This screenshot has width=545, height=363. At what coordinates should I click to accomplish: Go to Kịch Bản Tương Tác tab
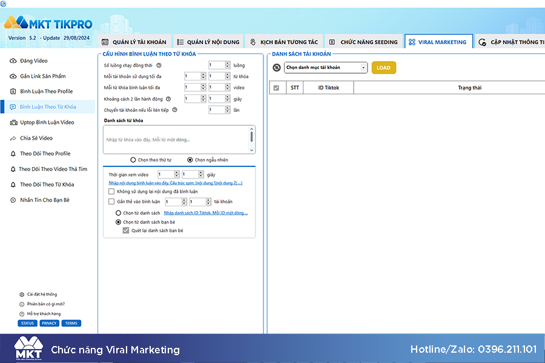click(x=284, y=42)
